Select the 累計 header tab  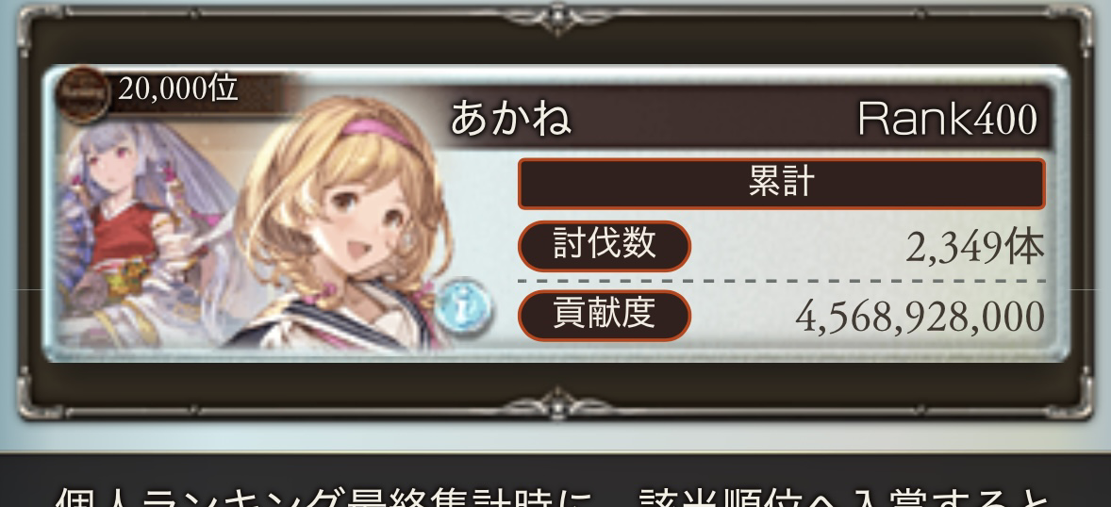pos(782,184)
